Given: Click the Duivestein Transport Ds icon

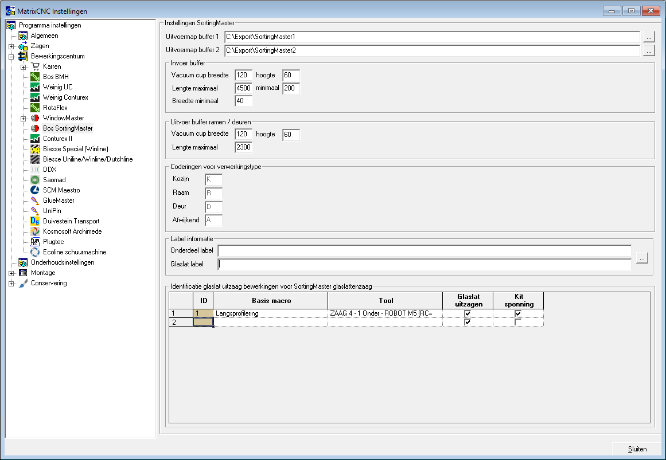Looking at the screenshot, I should tap(35, 221).
